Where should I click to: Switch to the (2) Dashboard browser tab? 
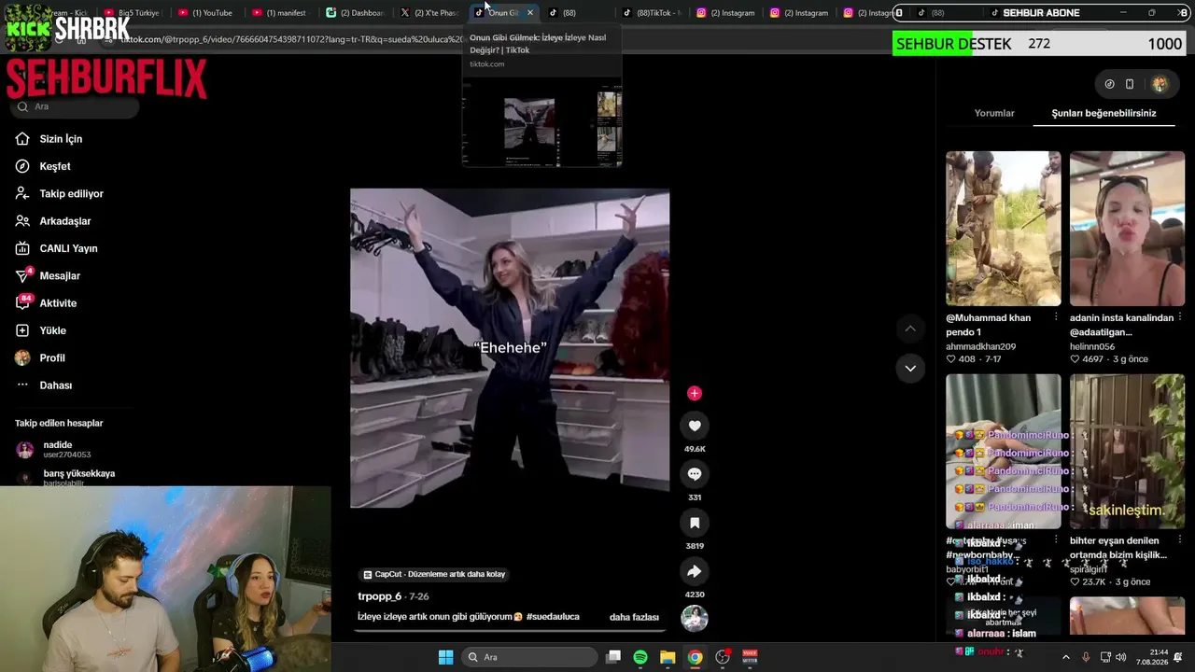pyautogui.click(x=354, y=13)
